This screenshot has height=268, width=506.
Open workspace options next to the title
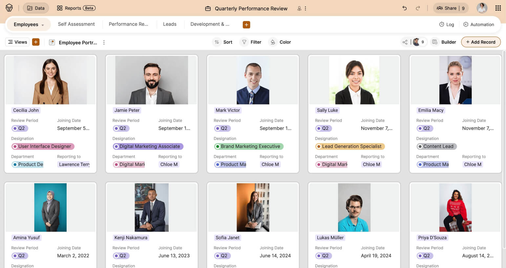(306, 9)
